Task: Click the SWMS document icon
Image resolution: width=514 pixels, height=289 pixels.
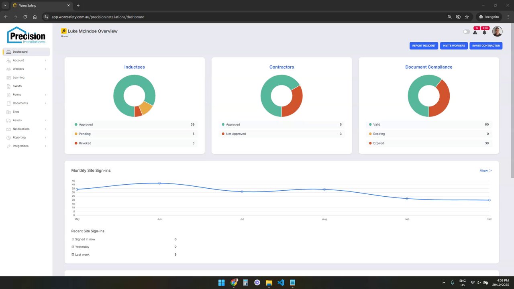Action: 8,86
